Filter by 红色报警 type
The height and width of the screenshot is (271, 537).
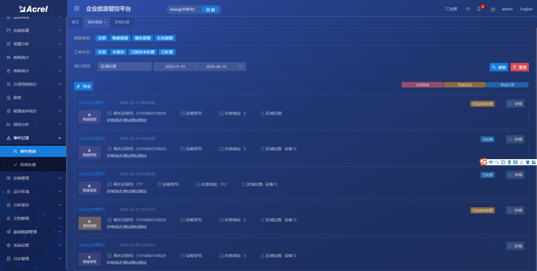click(x=166, y=38)
